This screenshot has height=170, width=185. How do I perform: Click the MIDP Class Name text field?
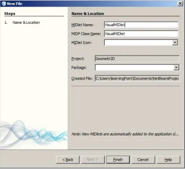(x=141, y=34)
